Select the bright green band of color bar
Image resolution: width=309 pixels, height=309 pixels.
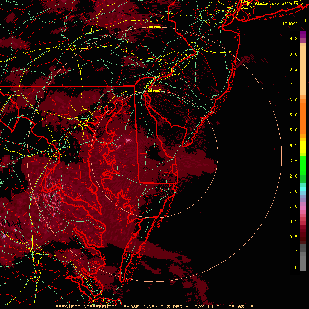click(x=303, y=166)
